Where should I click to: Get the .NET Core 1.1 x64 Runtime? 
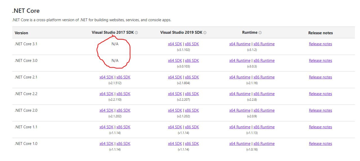point(240,127)
